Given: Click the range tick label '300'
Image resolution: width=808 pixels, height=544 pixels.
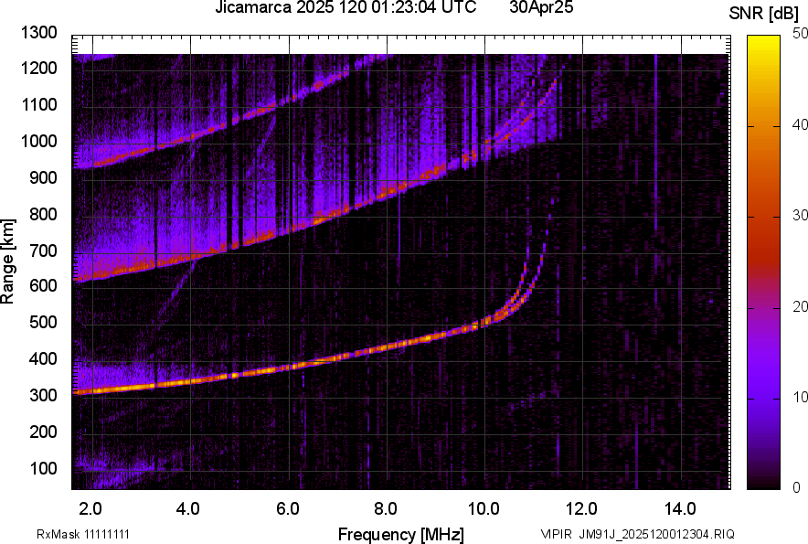Looking at the screenshot, I should (x=43, y=396).
